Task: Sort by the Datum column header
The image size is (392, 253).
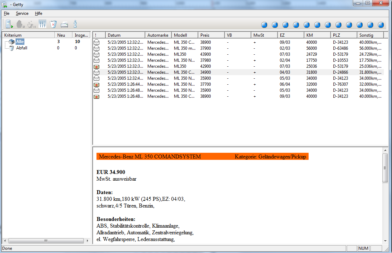Action: pyautogui.click(x=125, y=35)
